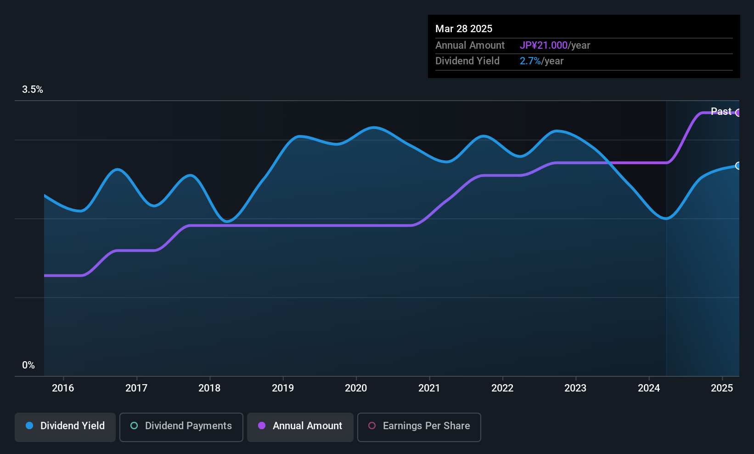Click the pink ring beside Earnings Per Share
Image resolution: width=754 pixels, height=454 pixels.
(x=372, y=426)
